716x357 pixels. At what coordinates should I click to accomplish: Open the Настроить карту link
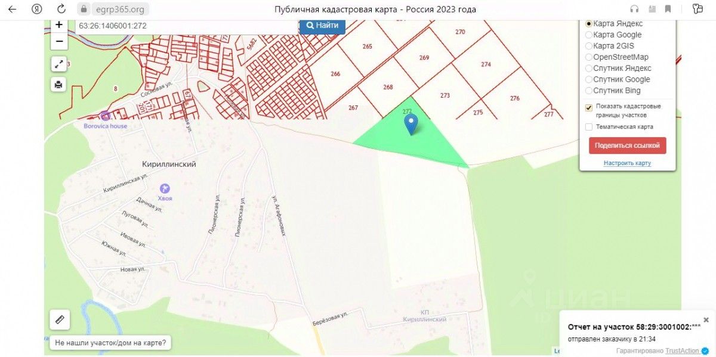(627, 163)
